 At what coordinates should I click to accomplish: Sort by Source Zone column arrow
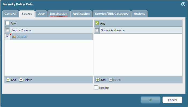point(30,30)
